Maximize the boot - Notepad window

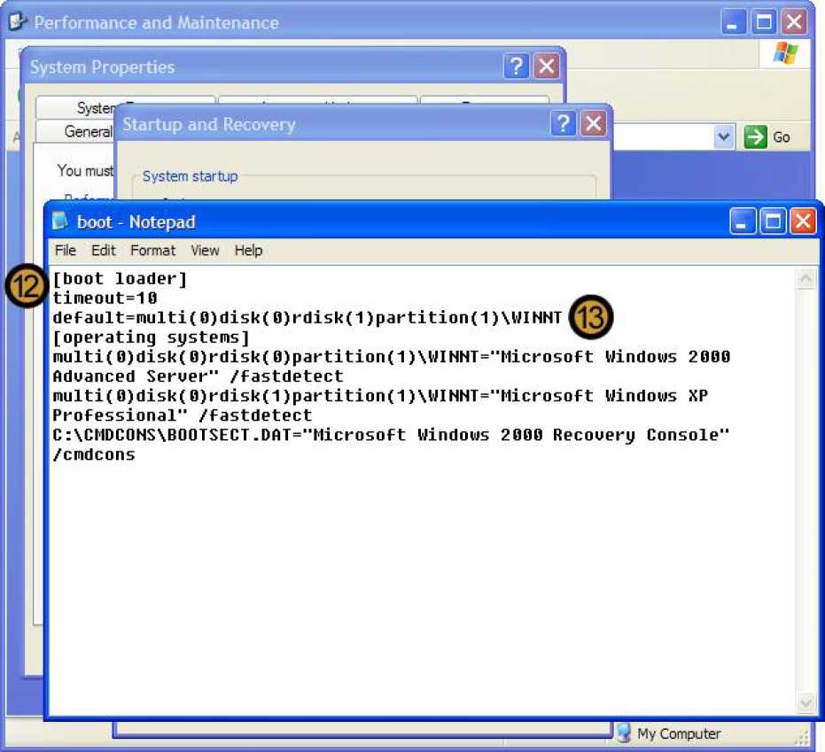[x=773, y=221]
